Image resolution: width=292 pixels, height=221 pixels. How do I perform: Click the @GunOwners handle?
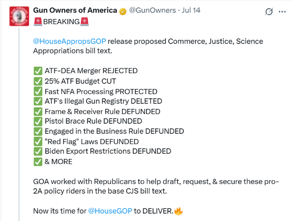(x=153, y=10)
